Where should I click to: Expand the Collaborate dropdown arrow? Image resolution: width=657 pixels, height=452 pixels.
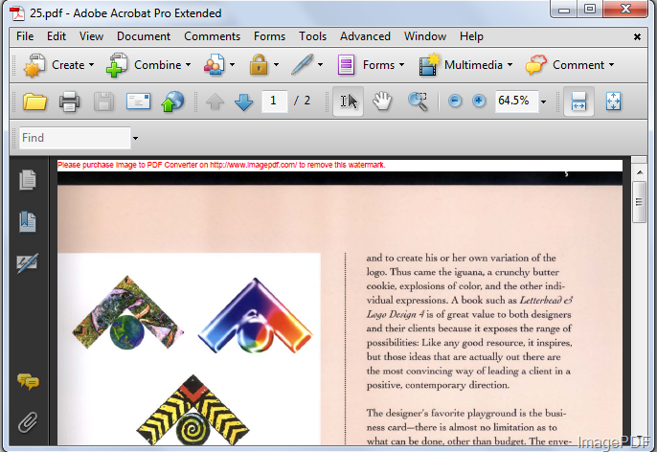(232, 65)
